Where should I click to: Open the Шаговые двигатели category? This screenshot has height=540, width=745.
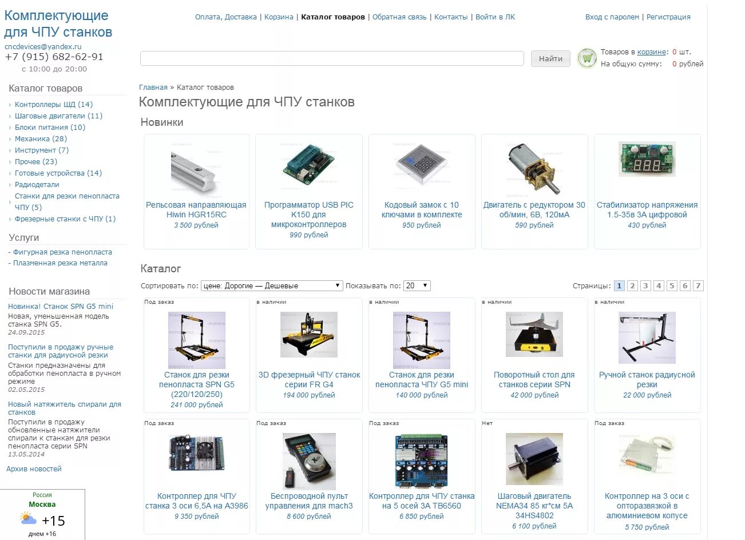click(x=58, y=116)
